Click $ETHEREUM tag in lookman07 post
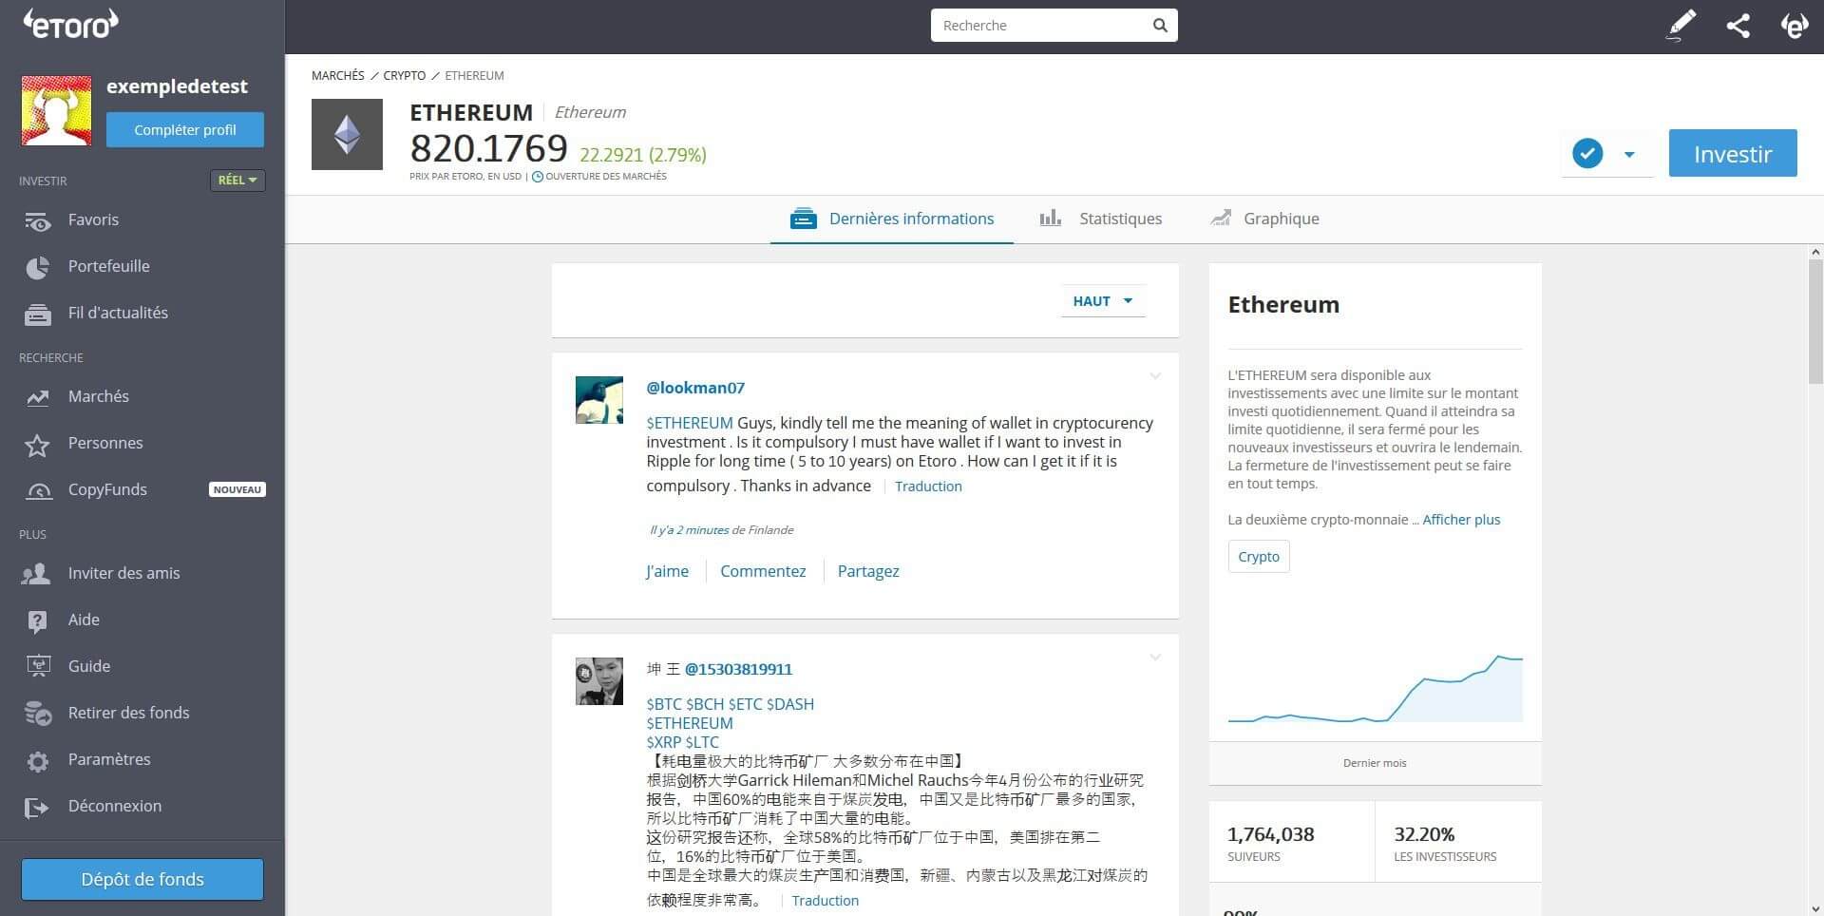 [690, 423]
